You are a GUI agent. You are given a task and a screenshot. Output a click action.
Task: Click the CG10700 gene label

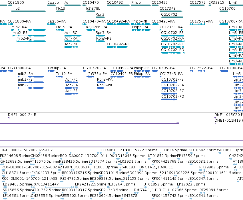click(x=227, y=9)
